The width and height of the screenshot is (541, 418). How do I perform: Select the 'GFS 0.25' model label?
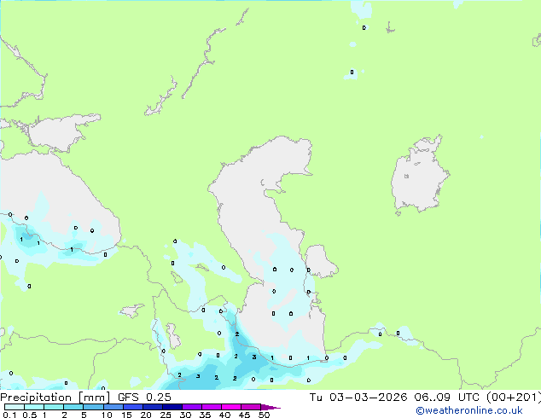pyautogui.click(x=144, y=398)
